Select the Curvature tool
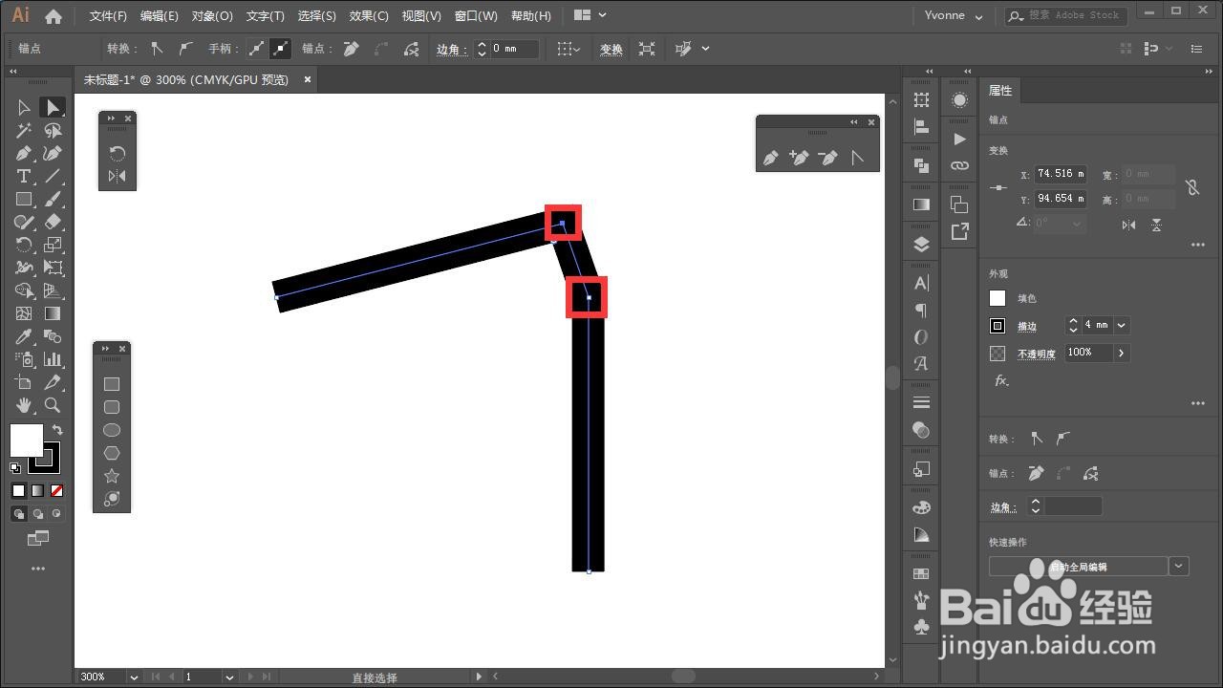 pyautogui.click(x=53, y=153)
